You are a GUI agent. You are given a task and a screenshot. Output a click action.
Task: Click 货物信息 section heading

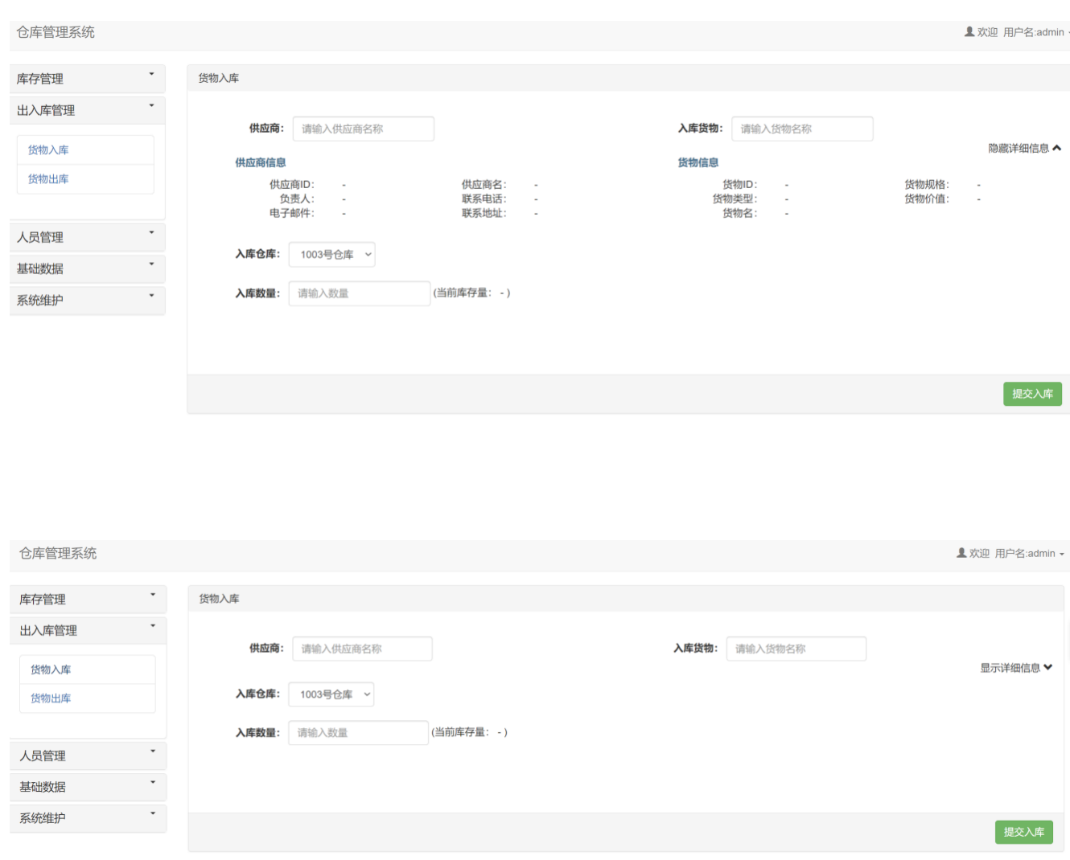698,162
